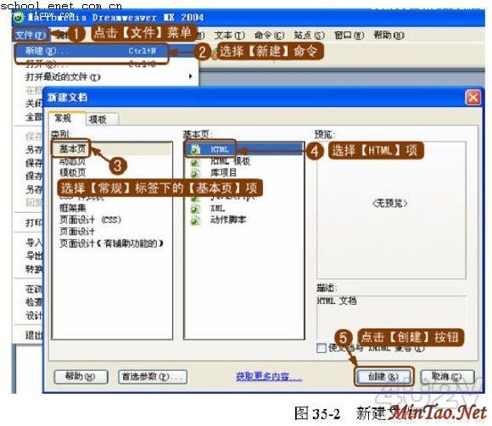Open 首选参数(P)... preferences button
This screenshot has width=492, height=426.
153,377
